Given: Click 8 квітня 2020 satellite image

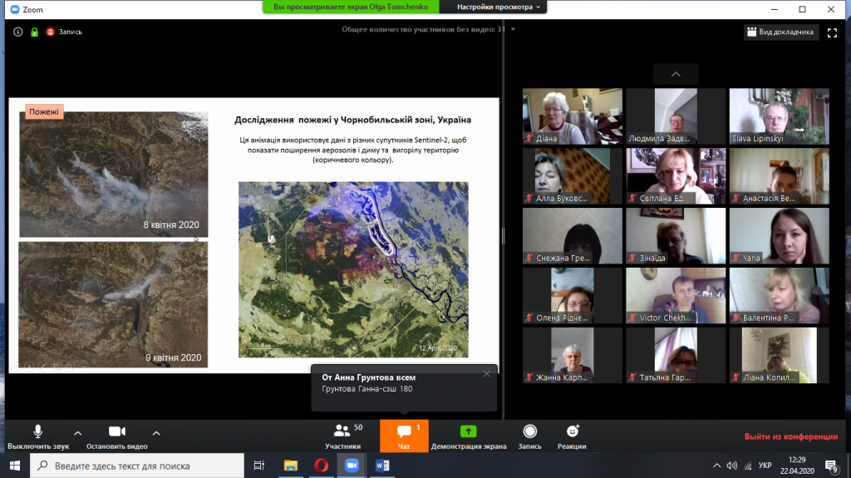Looking at the screenshot, I should tap(113, 175).
